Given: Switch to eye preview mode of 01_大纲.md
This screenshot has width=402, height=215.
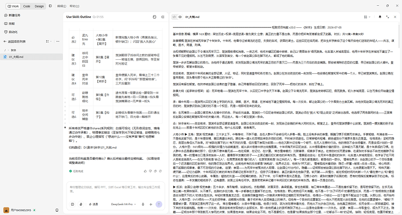Looking at the screenshot, I should (x=180, y=17).
